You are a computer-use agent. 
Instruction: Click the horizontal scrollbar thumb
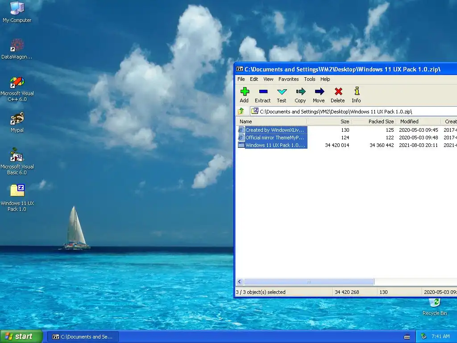[309, 281]
